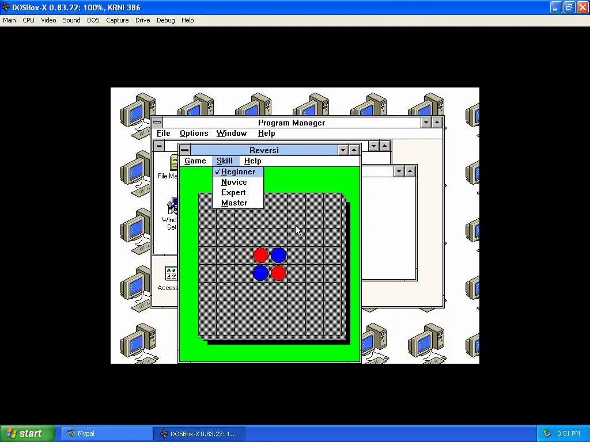Select the Beginner skill level
590x442 pixels.
coord(238,172)
